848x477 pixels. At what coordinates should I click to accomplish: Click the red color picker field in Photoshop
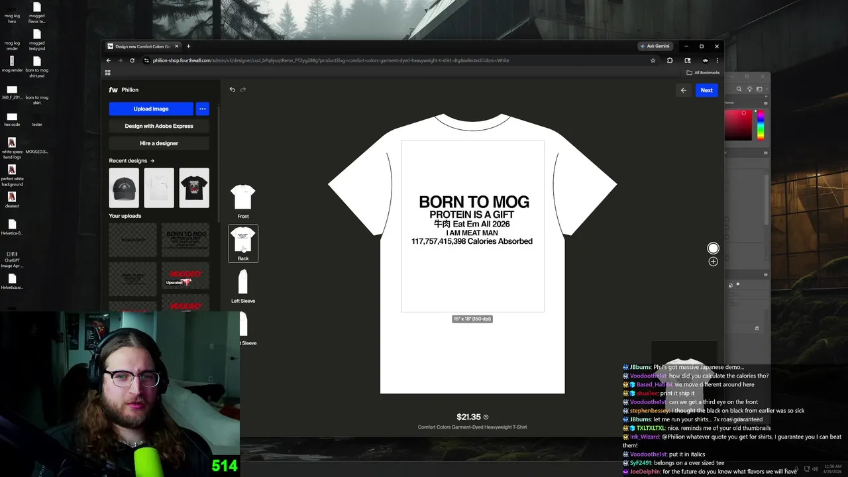(739, 125)
